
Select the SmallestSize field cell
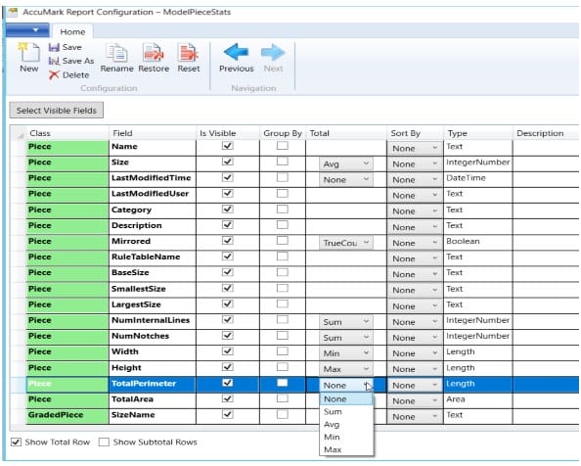pyautogui.click(x=153, y=289)
